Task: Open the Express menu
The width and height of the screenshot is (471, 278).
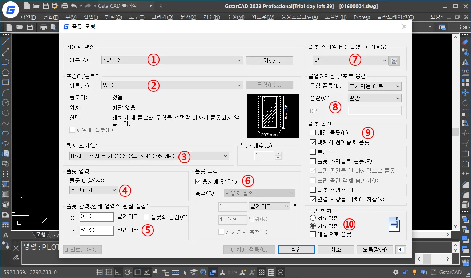Action: (362, 17)
